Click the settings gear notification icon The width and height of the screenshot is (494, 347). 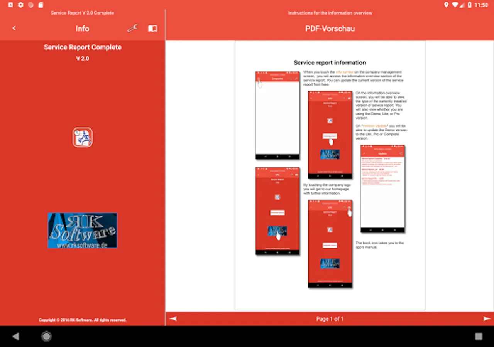(x=21, y=5)
